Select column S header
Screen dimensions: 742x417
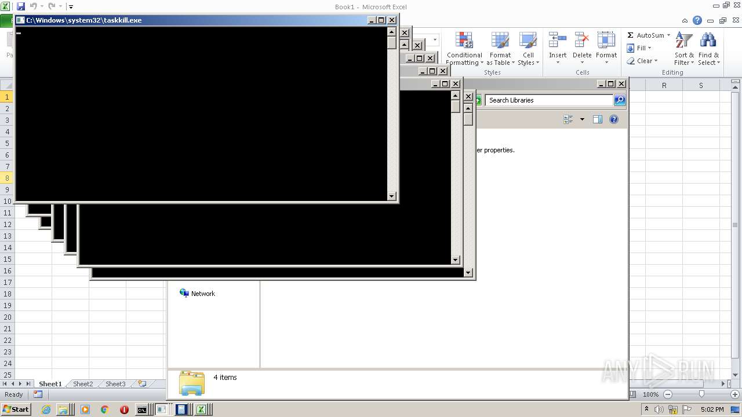point(700,85)
